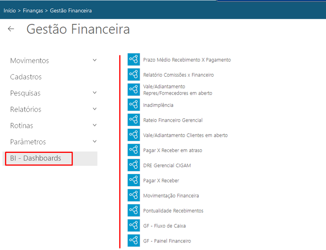The image size is (326, 250).
Task: Open the Inadimplência dashboard icon
Action: pyautogui.click(x=134, y=105)
